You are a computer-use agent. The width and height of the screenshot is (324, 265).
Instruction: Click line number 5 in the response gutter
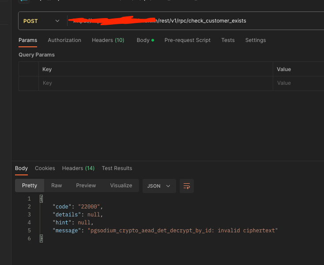coord(29,231)
